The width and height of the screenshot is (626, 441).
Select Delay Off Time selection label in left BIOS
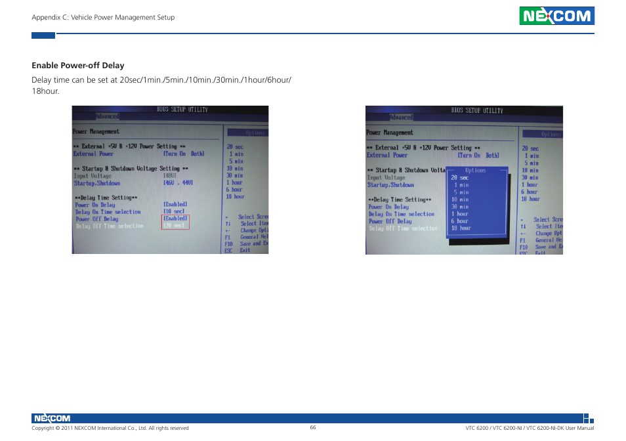tap(110, 226)
